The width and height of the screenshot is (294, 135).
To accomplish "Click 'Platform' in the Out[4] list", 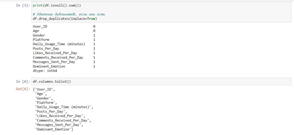I will click(46, 103).
